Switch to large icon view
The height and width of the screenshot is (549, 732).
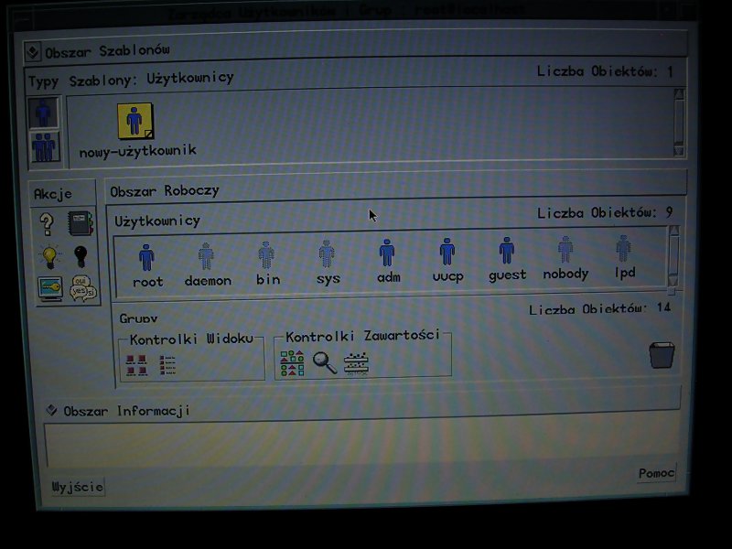pos(137,365)
